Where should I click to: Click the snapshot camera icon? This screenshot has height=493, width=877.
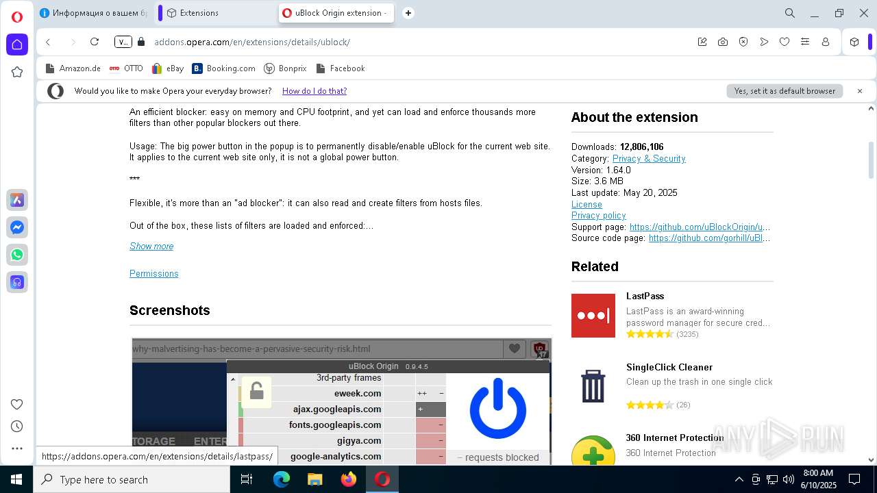[723, 42]
